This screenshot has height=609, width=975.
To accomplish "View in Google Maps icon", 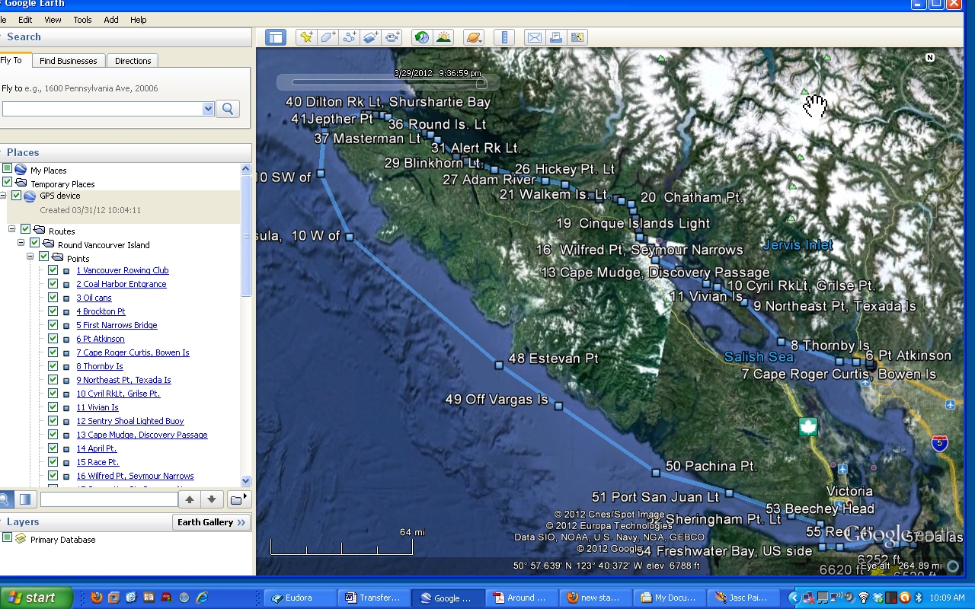I will click(577, 37).
